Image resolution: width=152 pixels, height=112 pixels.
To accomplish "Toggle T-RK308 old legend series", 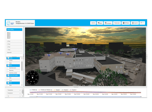I will 33,90.
